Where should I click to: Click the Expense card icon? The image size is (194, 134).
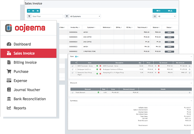9,81
